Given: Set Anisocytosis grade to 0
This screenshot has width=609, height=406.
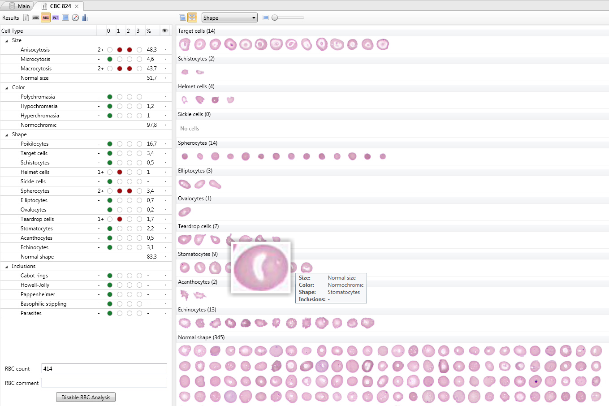Looking at the screenshot, I should coord(110,50).
